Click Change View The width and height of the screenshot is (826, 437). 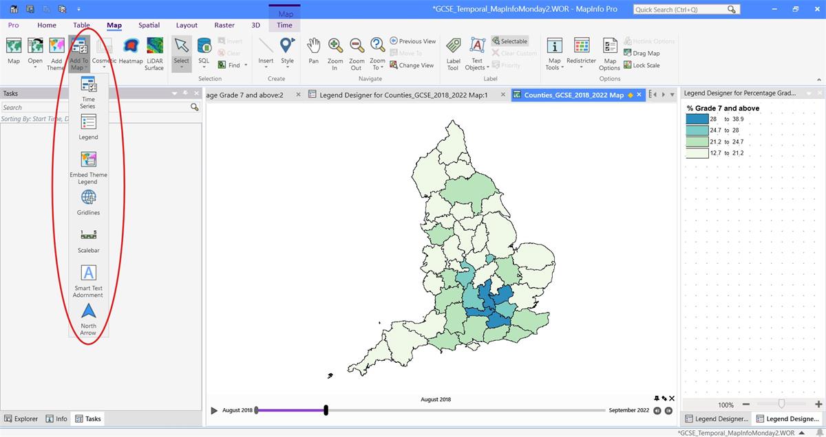tap(412, 65)
